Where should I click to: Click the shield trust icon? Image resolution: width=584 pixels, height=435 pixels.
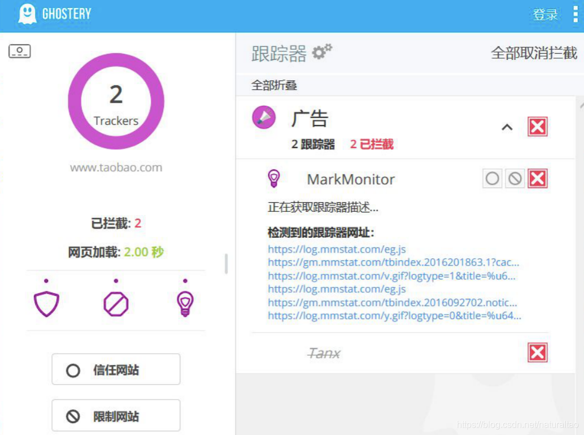tap(46, 303)
